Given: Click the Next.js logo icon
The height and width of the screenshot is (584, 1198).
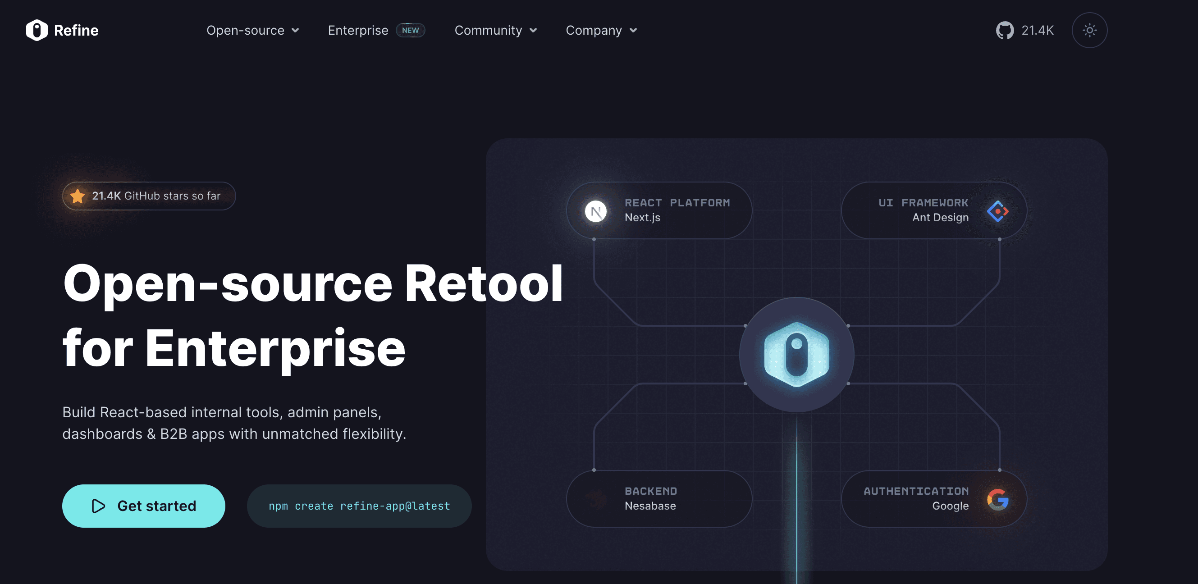Looking at the screenshot, I should coord(595,211).
